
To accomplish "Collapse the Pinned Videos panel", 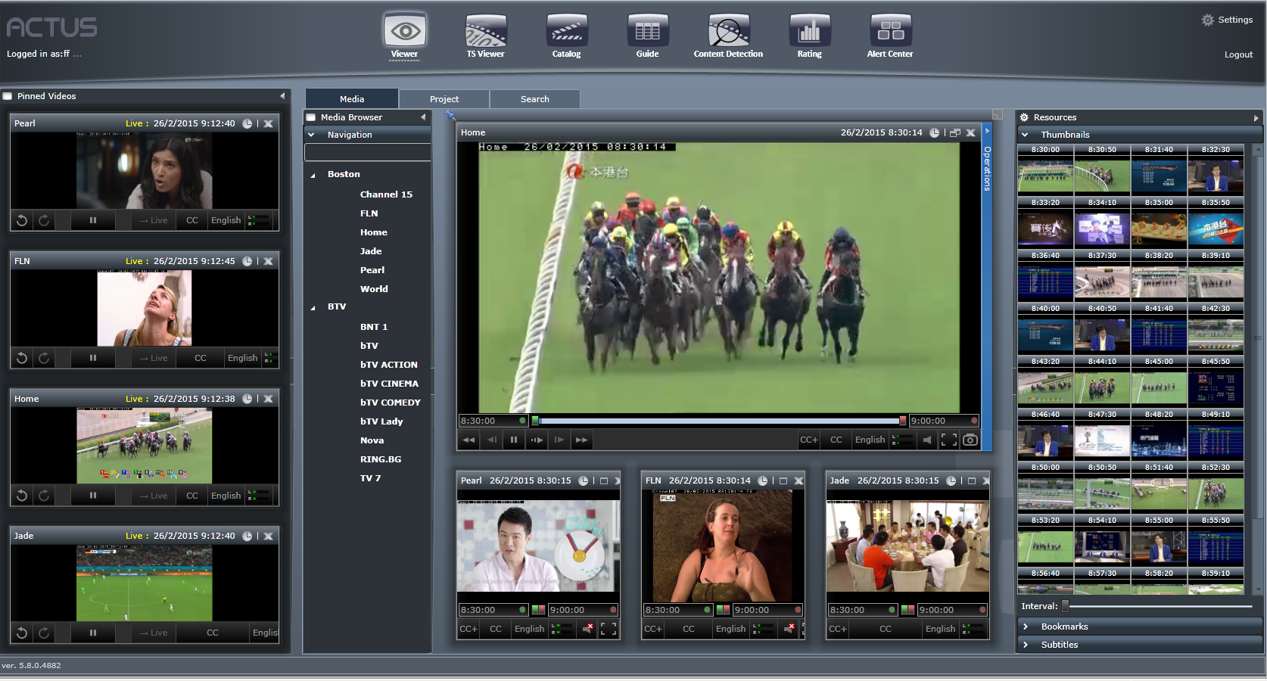I will pyautogui.click(x=282, y=96).
